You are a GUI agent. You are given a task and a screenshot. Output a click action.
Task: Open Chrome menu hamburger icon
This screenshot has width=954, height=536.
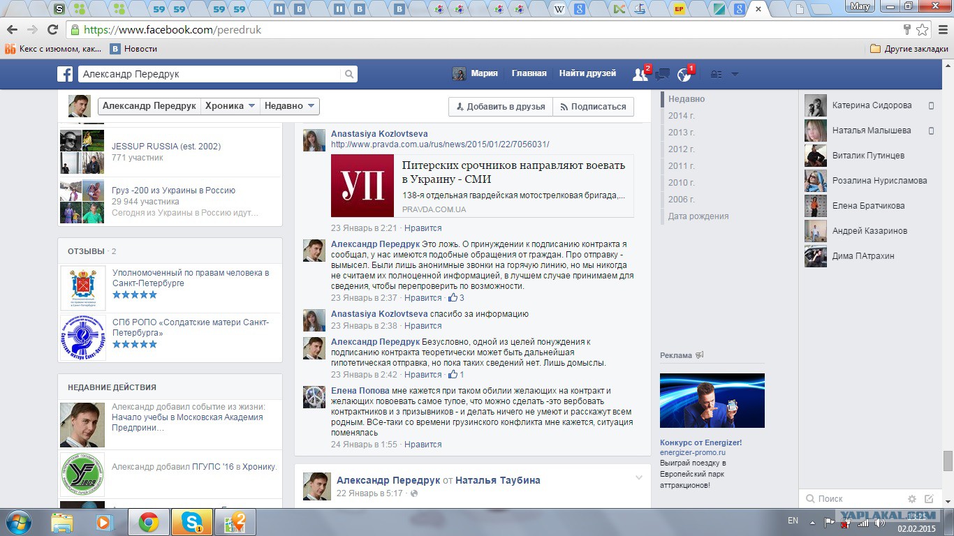pyautogui.click(x=941, y=29)
